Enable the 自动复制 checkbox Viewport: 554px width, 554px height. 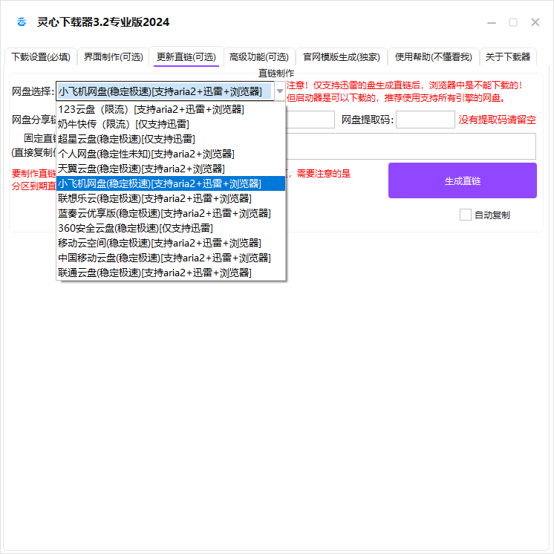466,215
